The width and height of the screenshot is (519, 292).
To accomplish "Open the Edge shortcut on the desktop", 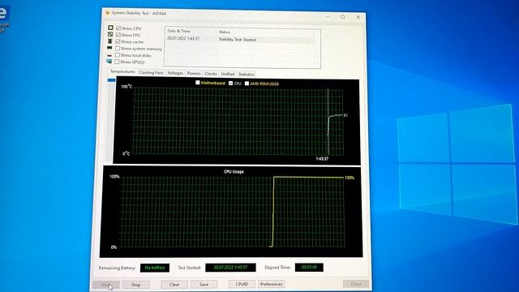I will (x=4, y=16).
